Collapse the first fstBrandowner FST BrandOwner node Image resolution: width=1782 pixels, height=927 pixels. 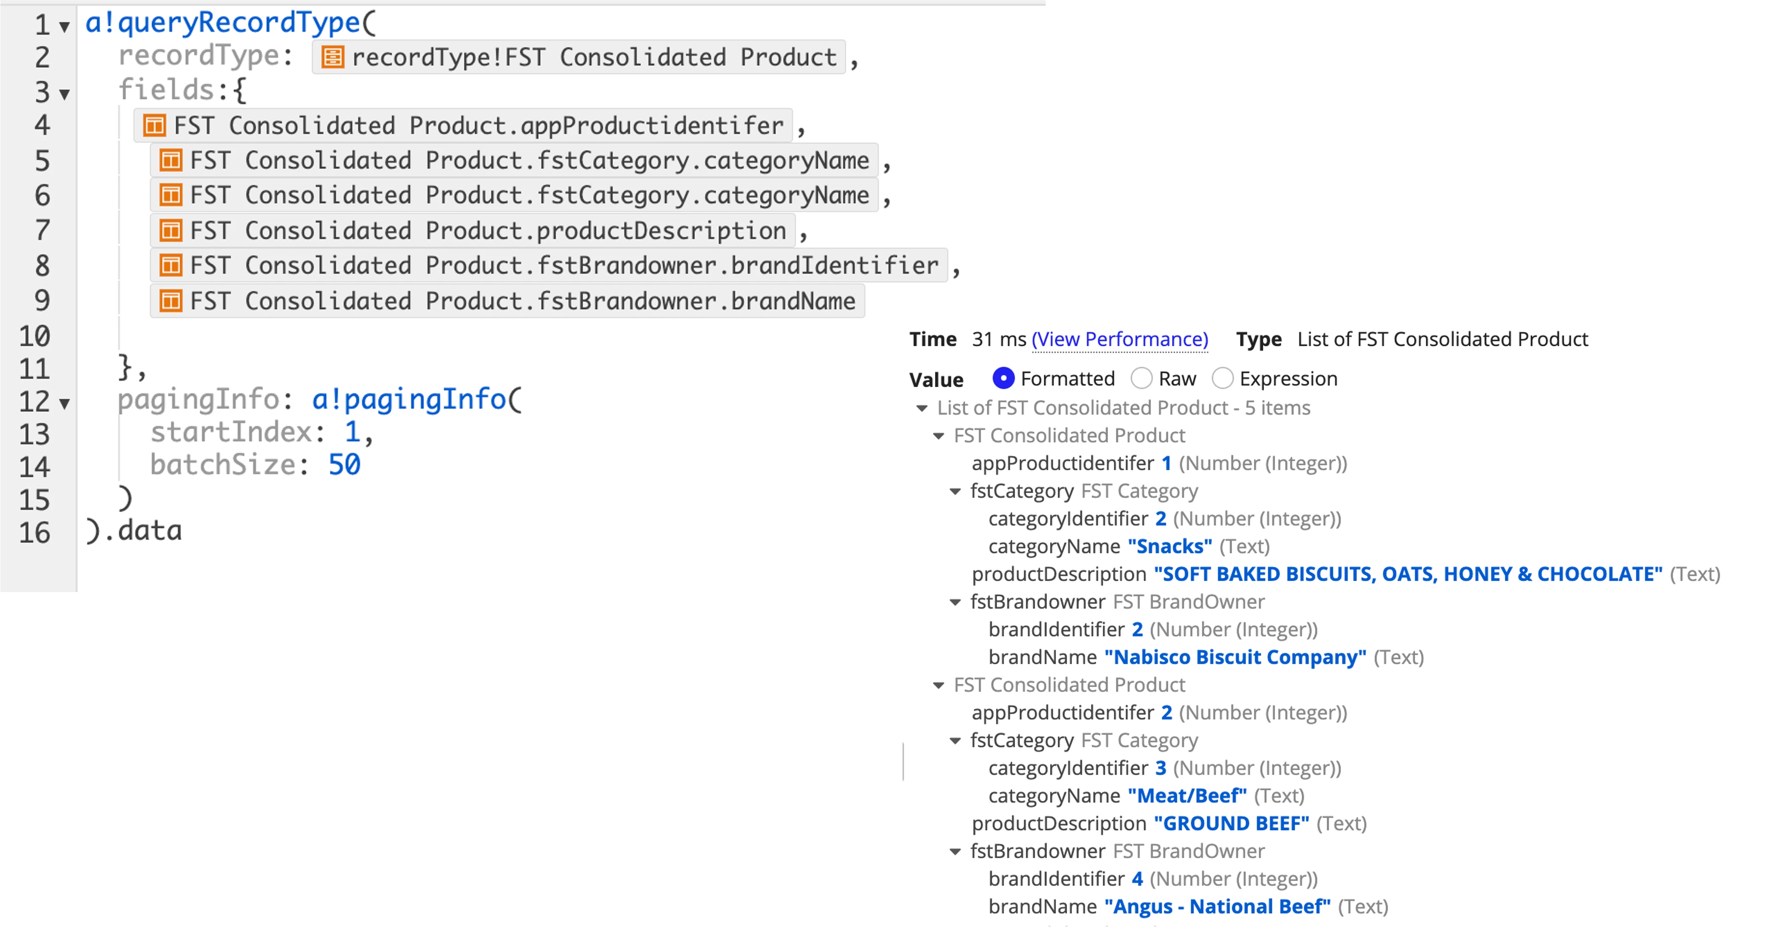coord(955,602)
